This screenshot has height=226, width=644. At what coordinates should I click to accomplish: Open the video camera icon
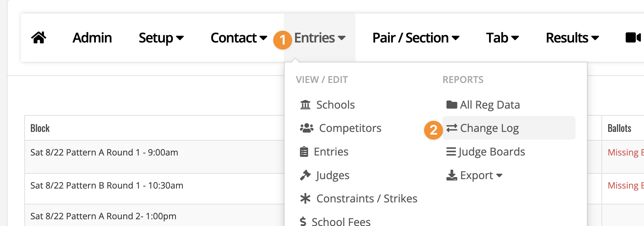pos(633,37)
